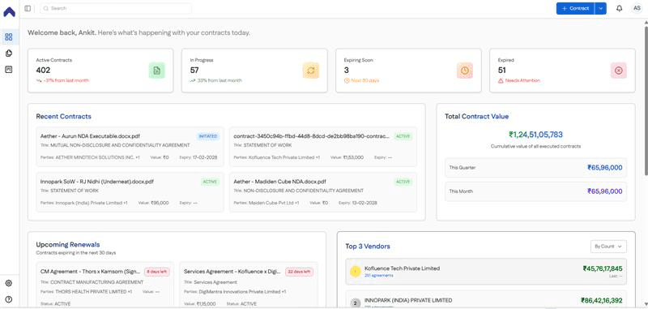Open Innopark SoW - RJ Nidhi contract
The image size is (648, 309).
(x=130, y=192)
